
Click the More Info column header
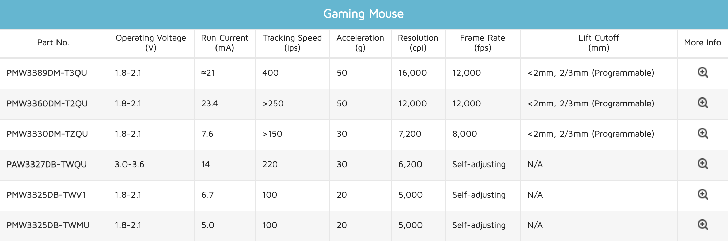tap(703, 43)
